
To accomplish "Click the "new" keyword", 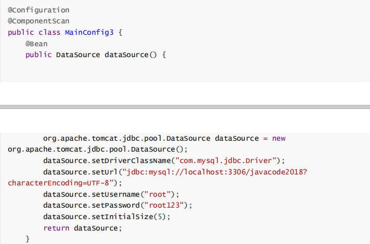I will (x=279, y=138).
